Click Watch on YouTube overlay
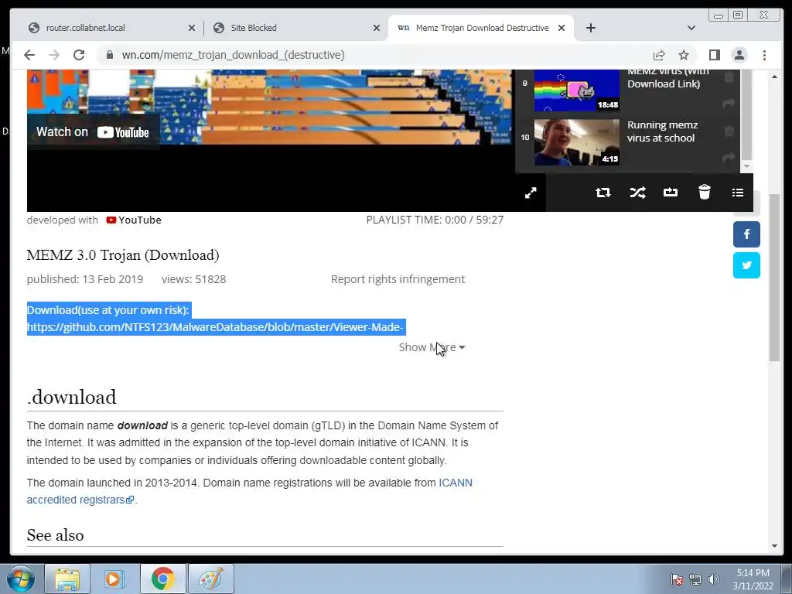792x594 pixels. pos(93,131)
